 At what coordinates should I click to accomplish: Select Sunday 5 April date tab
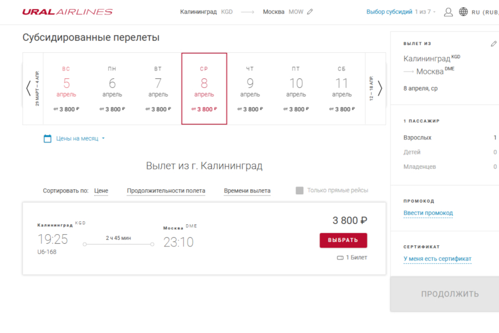point(66,89)
